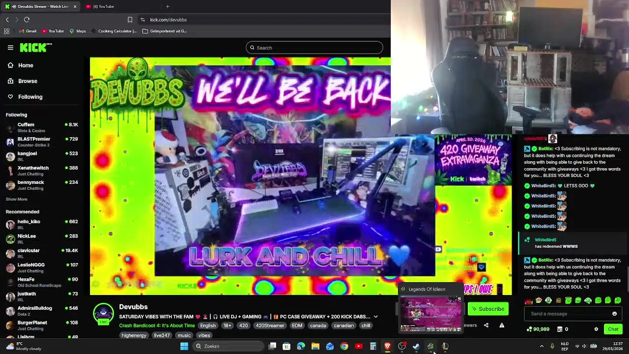Select Xenathewitch in the Following list
Viewport: 629px width, 354px height.
point(42,171)
